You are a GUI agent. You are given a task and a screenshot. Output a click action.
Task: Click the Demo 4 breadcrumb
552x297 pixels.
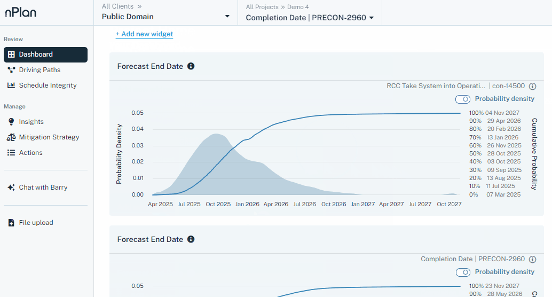(298, 7)
